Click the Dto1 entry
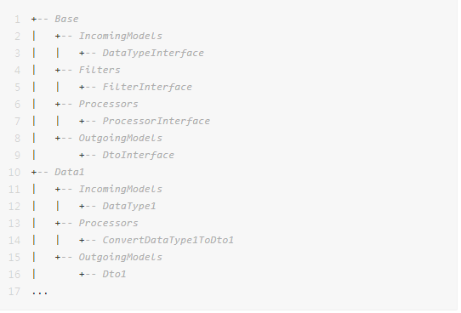 click(x=114, y=275)
